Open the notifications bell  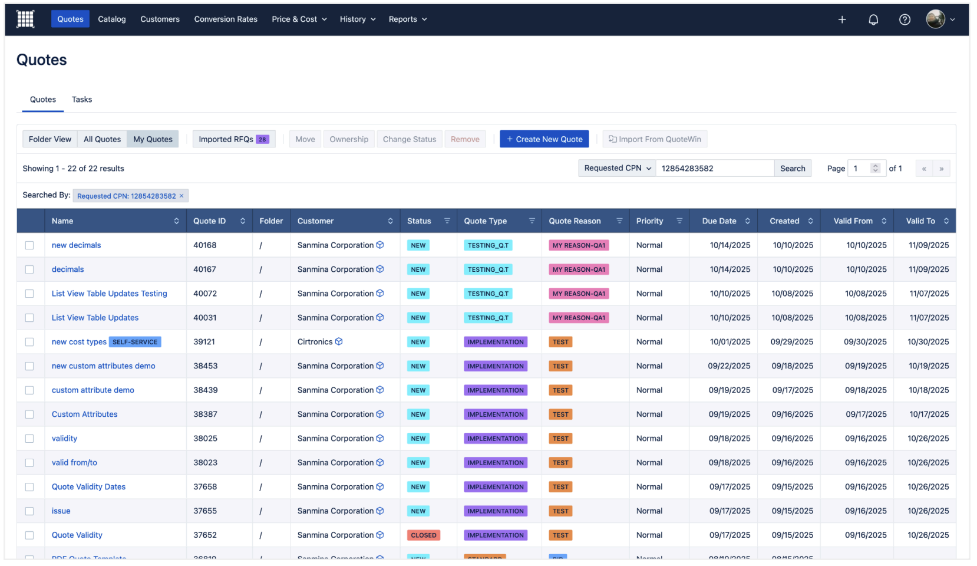873,20
